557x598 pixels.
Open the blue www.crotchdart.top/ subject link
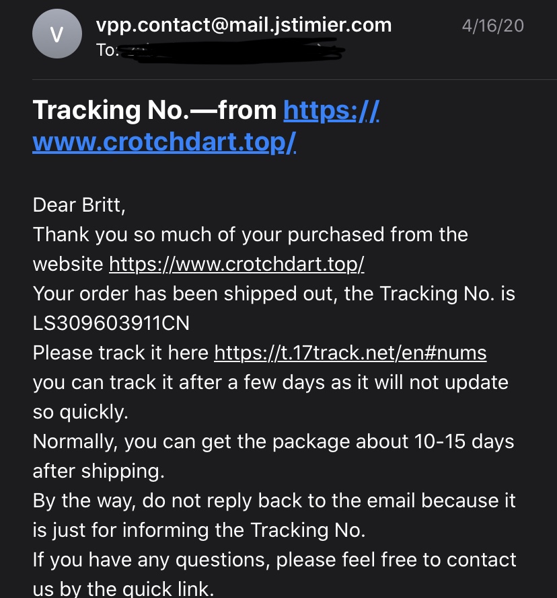point(164,142)
